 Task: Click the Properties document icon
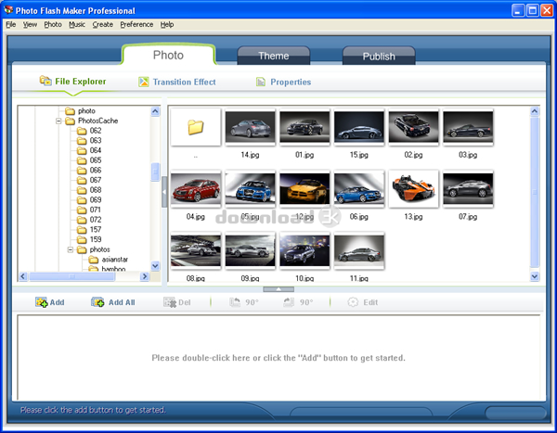point(261,82)
